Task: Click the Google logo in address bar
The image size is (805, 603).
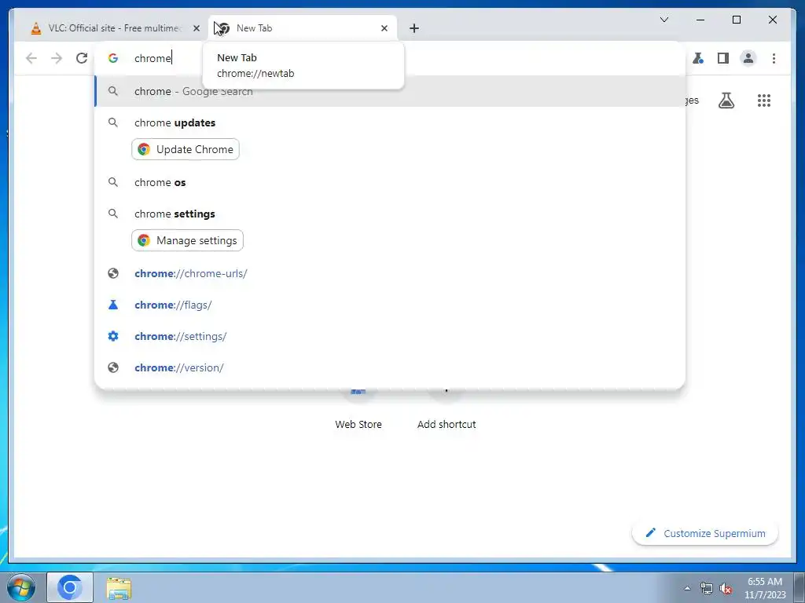Action: point(113,58)
